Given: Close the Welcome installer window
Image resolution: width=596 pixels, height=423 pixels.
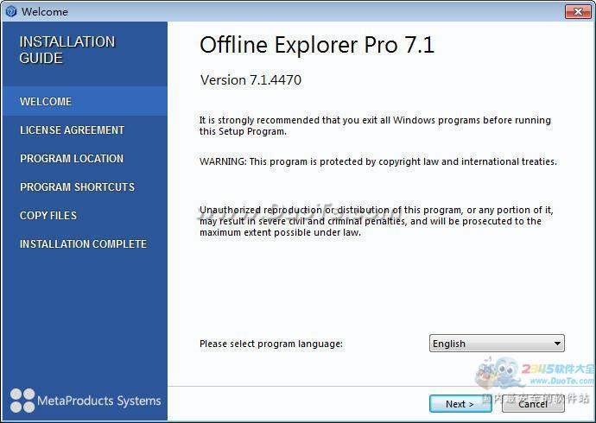Looking at the screenshot, I should pos(578,11).
